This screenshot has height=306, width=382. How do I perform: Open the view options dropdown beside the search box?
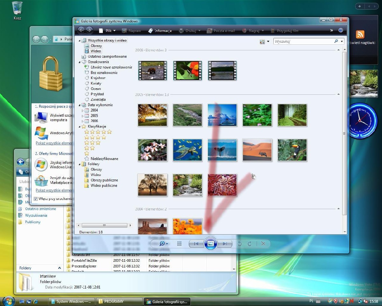(267, 41)
